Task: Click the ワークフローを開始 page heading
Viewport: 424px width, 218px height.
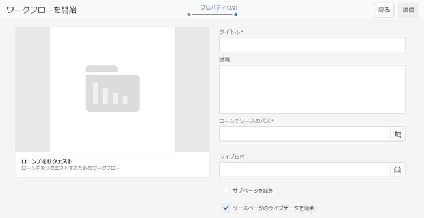Action: [41, 10]
